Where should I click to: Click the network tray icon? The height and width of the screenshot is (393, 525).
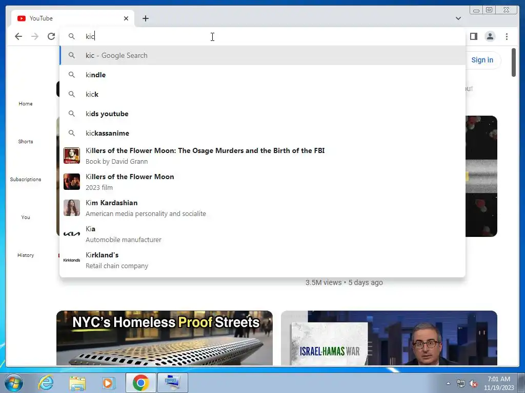(461, 383)
